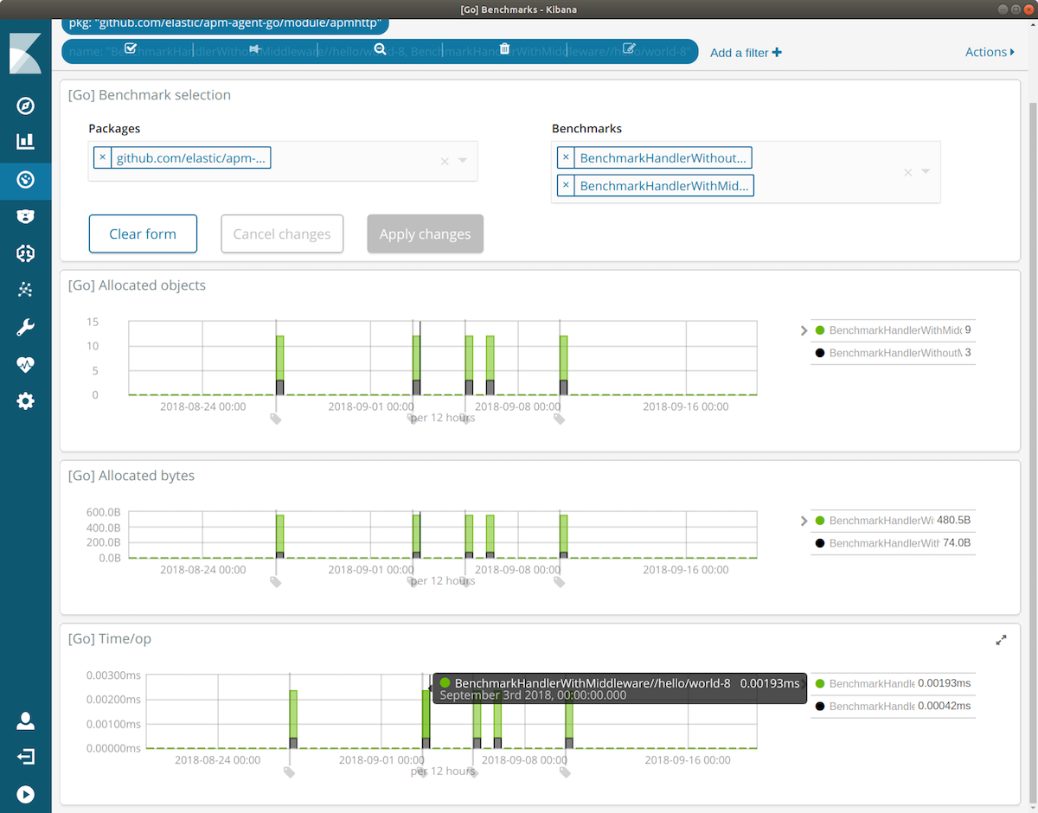The width and height of the screenshot is (1038, 813).
Task: Select the Dashboard sidebar icon
Action: [x=25, y=180]
